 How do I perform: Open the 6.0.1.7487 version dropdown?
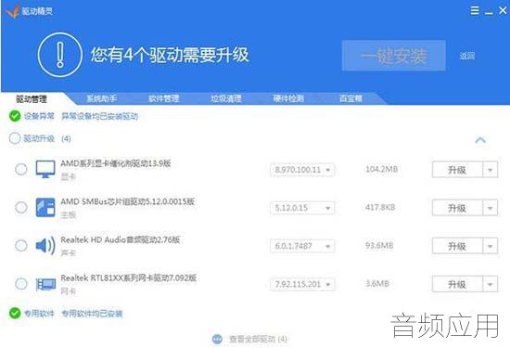pos(302,246)
